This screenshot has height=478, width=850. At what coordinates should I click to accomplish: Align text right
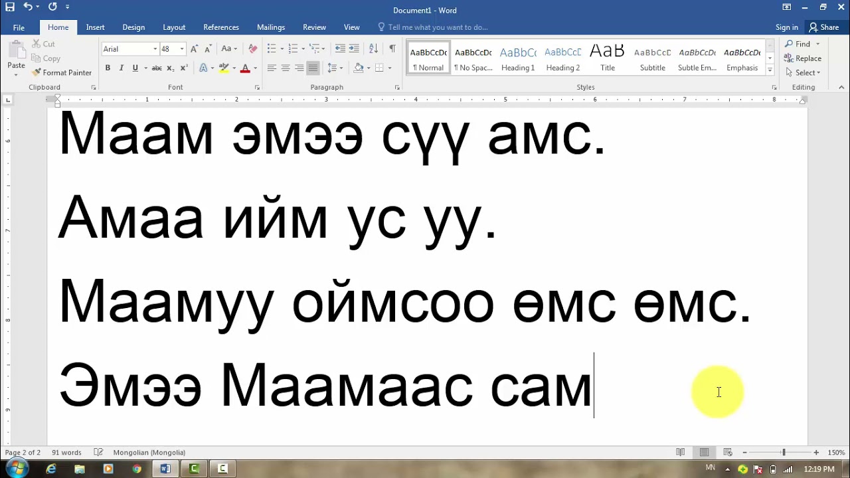point(299,68)
